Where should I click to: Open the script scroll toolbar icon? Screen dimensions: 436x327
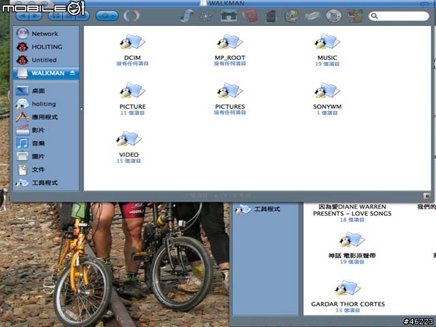[187, 16]
